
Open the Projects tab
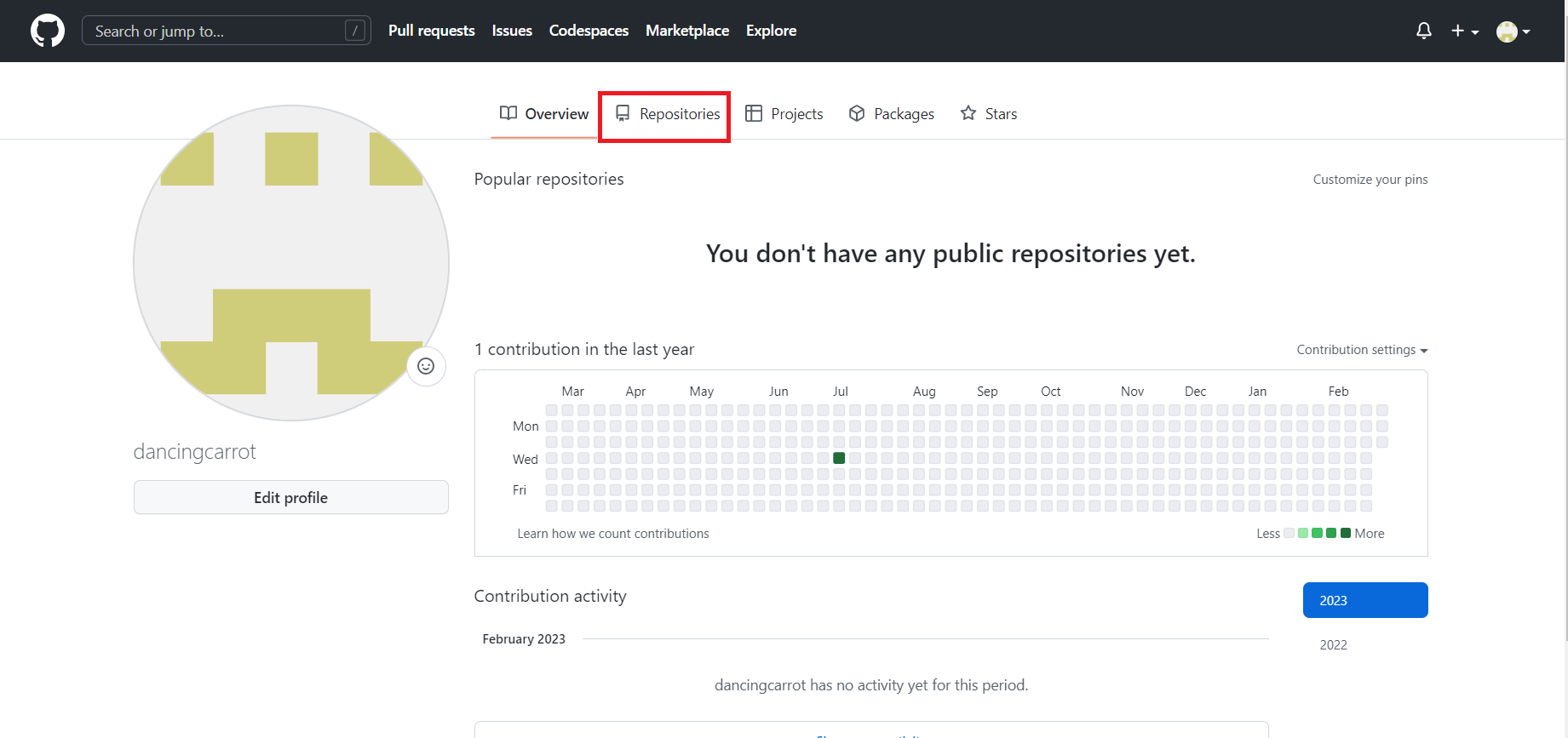pos(784,114)
